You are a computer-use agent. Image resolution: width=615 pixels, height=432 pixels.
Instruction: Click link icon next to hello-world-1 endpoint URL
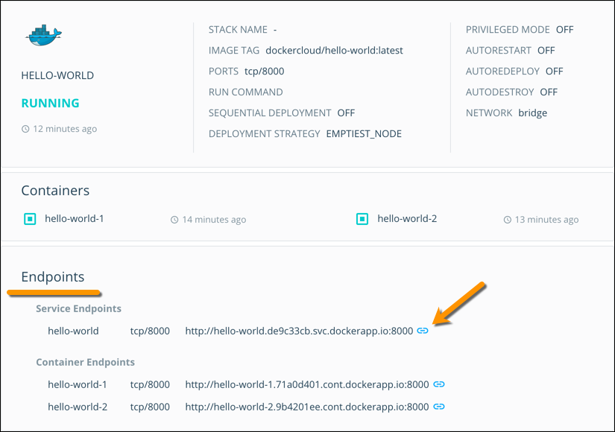[439, 385]
